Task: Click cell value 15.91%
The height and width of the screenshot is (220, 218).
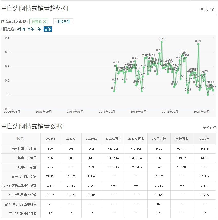Action: point(204,176)
